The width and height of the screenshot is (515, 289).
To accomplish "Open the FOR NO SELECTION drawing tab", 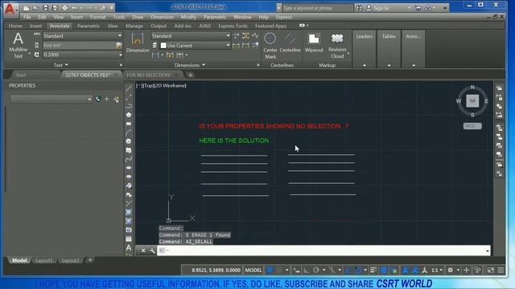I will click(148, 75).
